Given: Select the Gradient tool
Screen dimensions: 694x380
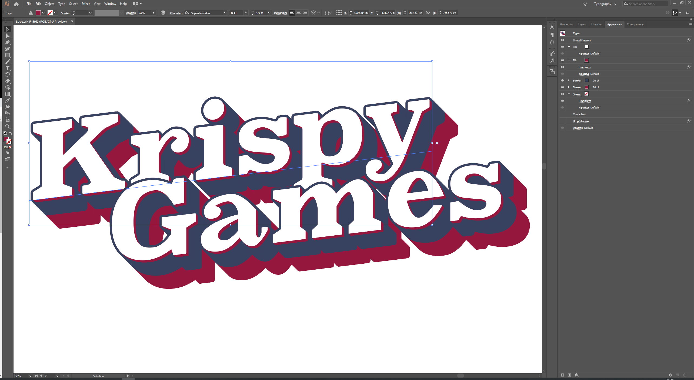Looking at the screenshot, I should click(8, 94).
